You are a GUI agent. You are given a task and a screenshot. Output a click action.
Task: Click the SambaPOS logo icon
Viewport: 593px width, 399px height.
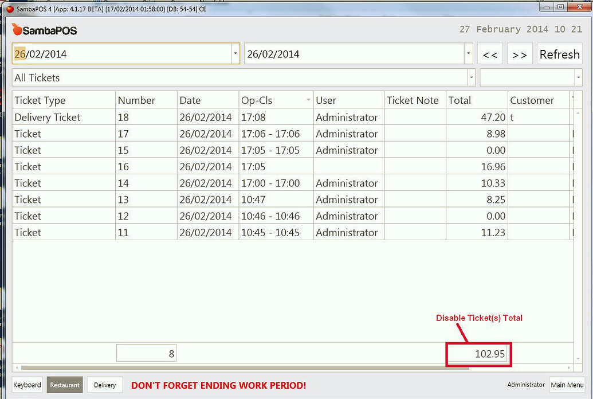tap(17, 29)
